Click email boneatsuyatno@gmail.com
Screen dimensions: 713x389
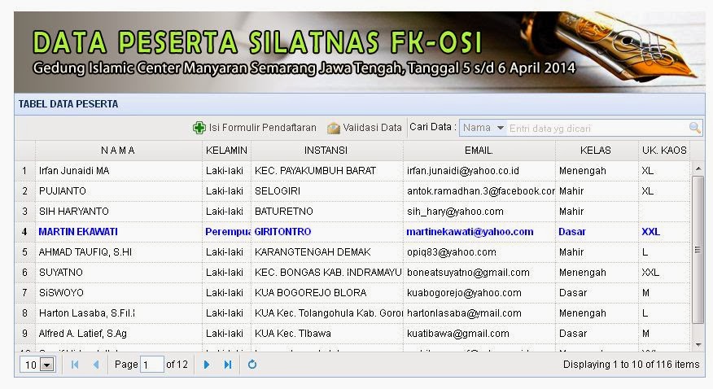(468, 273)
